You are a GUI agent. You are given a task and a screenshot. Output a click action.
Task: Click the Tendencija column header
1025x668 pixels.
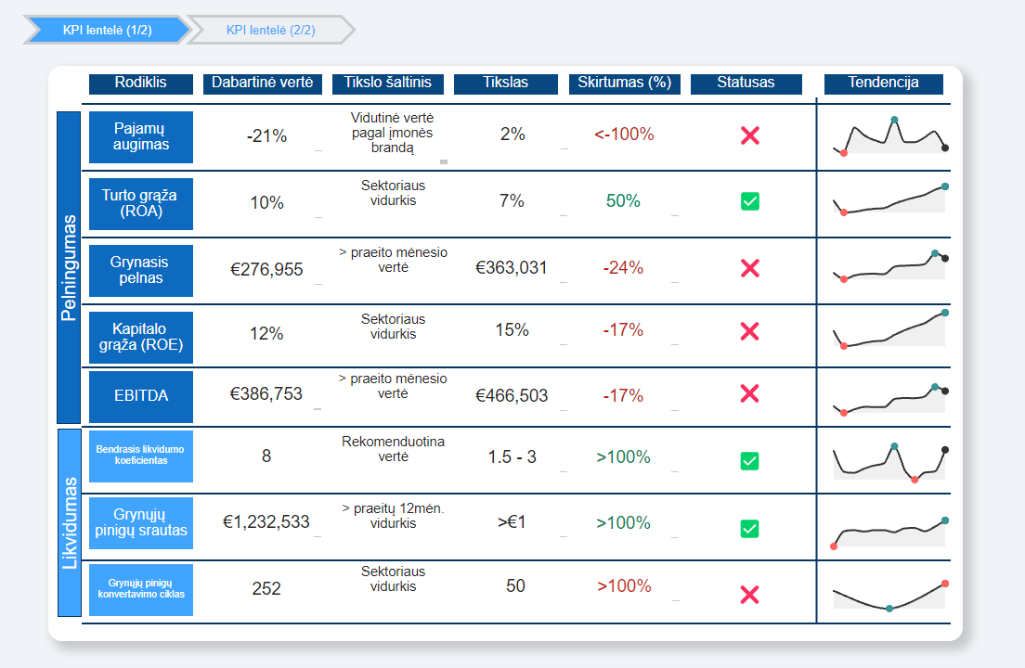coord(883,83)
